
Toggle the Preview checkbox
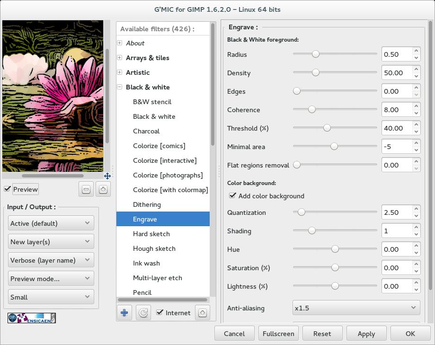tap(8, 189)
